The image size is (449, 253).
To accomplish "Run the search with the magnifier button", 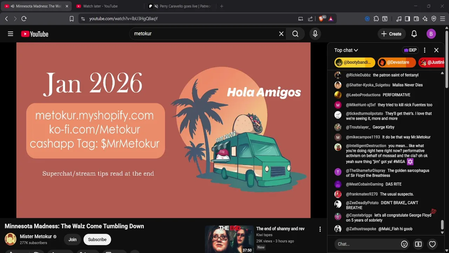I will (x=295, y=34).
